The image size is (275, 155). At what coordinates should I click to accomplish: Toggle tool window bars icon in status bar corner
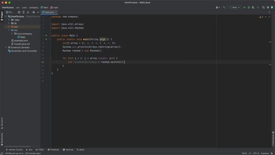pos(2,153)
